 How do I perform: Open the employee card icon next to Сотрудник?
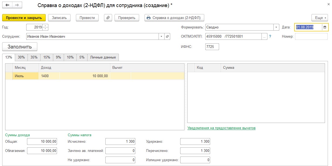(167, 37)
